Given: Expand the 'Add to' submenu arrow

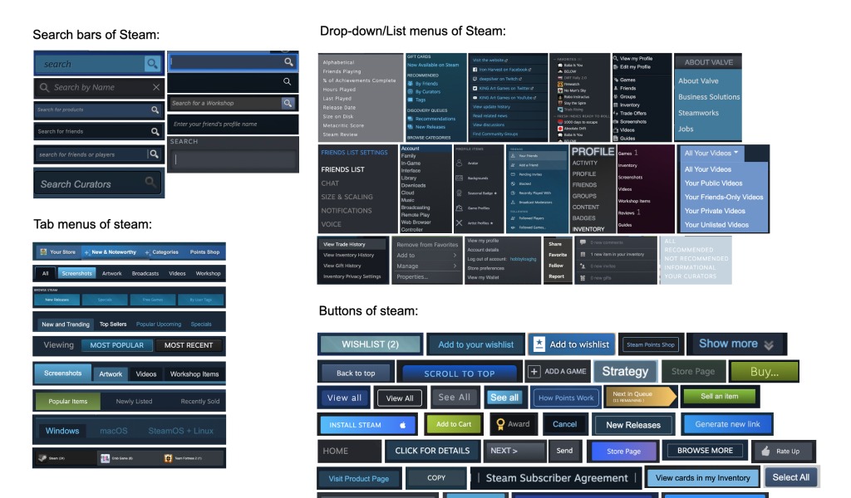Looking at the screenshot, I should click(455, 256).
